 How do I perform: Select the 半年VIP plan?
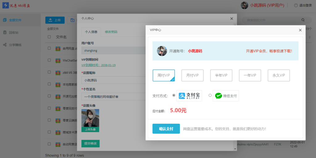point(221,75)
